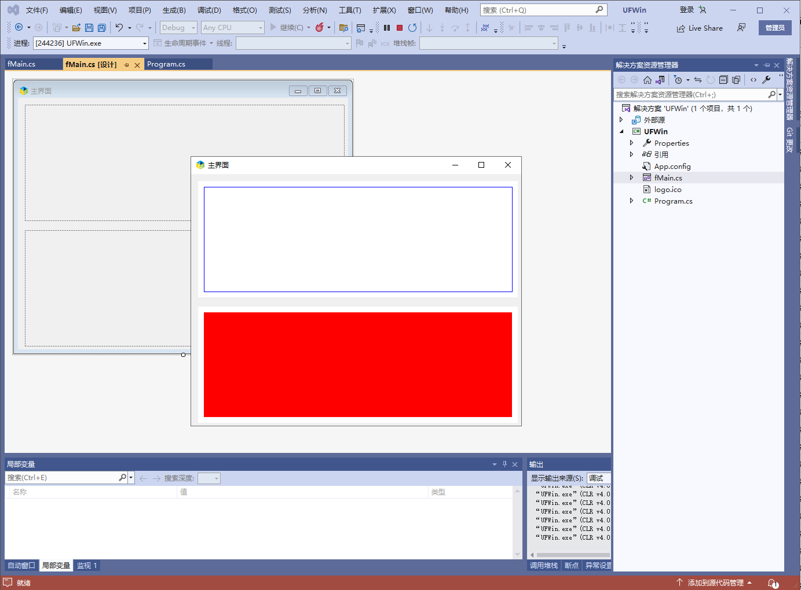Switch to the 调用堆栈 tab
Screen dimensions: 801x590
(544, 565)
